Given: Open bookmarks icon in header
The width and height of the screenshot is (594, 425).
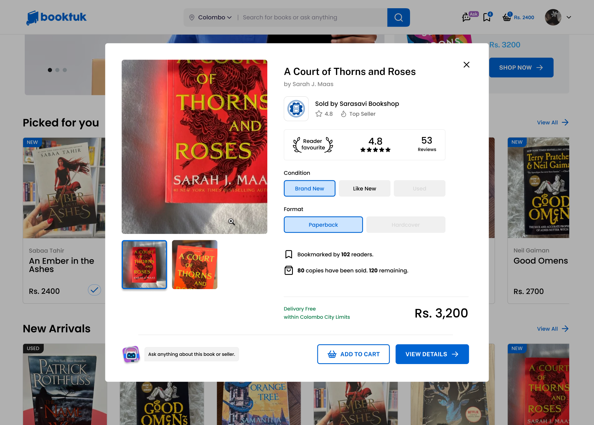Looking at the screenshot, I should (x=487, y=17).
